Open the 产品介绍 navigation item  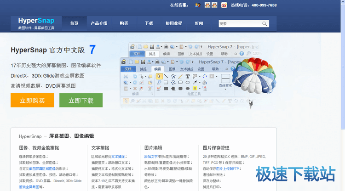(x=99, y=23)
